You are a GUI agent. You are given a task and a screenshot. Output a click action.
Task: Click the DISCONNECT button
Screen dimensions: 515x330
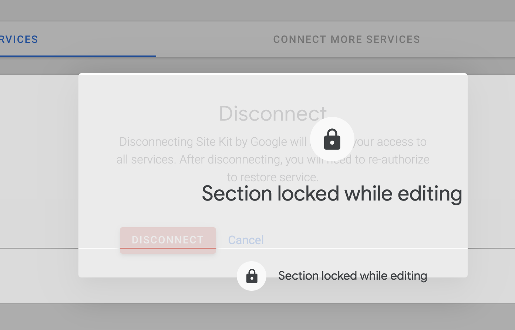pyautogui.click(x=168, y=240)
